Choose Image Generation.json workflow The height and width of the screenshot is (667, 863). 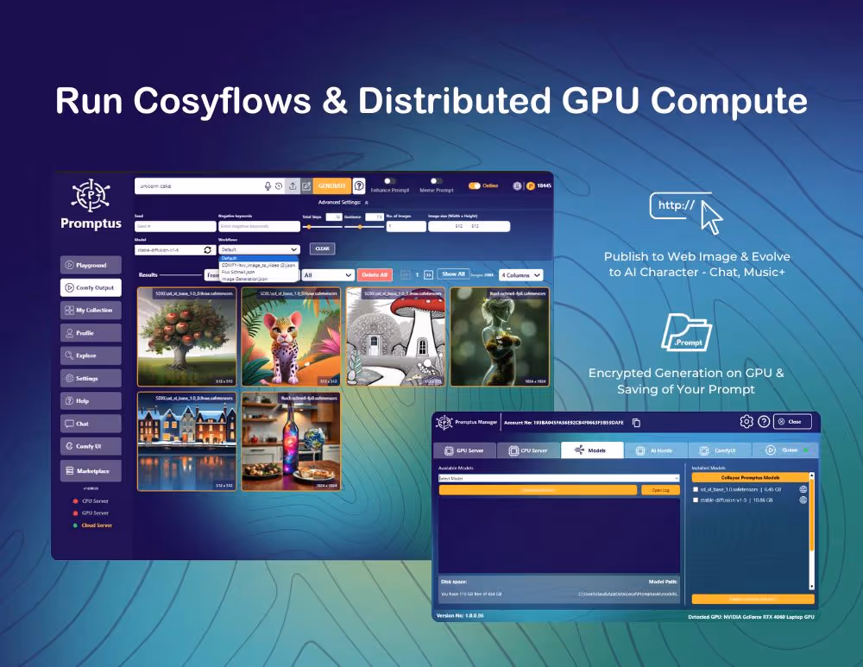coord(259,279)
